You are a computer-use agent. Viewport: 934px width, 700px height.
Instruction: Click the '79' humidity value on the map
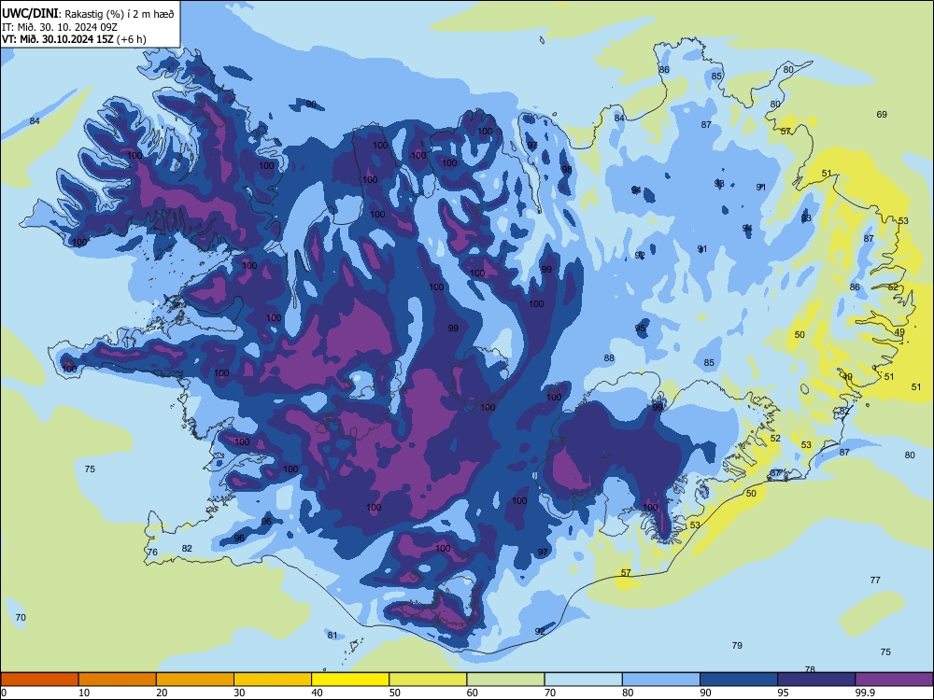tap(737, 645)
